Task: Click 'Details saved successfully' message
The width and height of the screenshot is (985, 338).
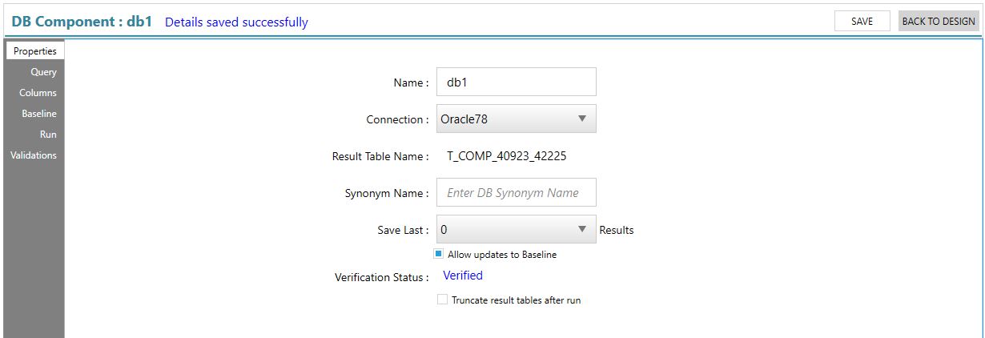Action: [236, 22]
